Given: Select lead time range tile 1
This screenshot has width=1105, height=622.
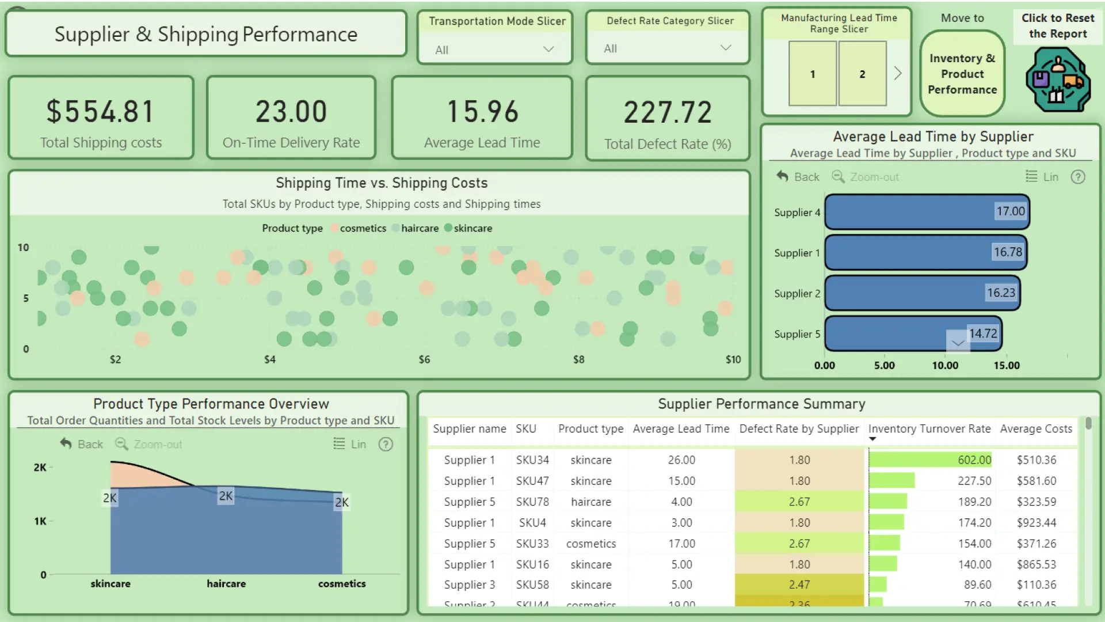Looking at the screenshot, I should [x=812, y=74].
